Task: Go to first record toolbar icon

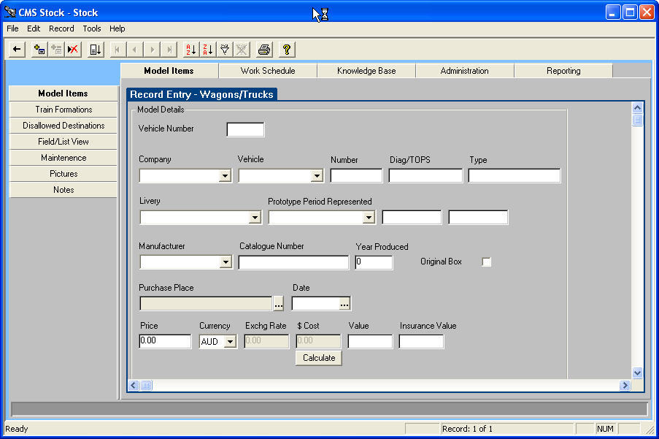Action: tap(117, 50)
